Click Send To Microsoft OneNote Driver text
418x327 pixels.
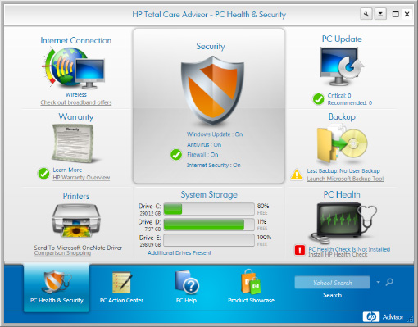[x=78, y=248]
